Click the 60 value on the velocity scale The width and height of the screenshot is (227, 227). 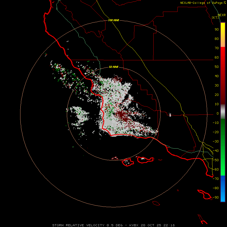[x=217, y=58]
